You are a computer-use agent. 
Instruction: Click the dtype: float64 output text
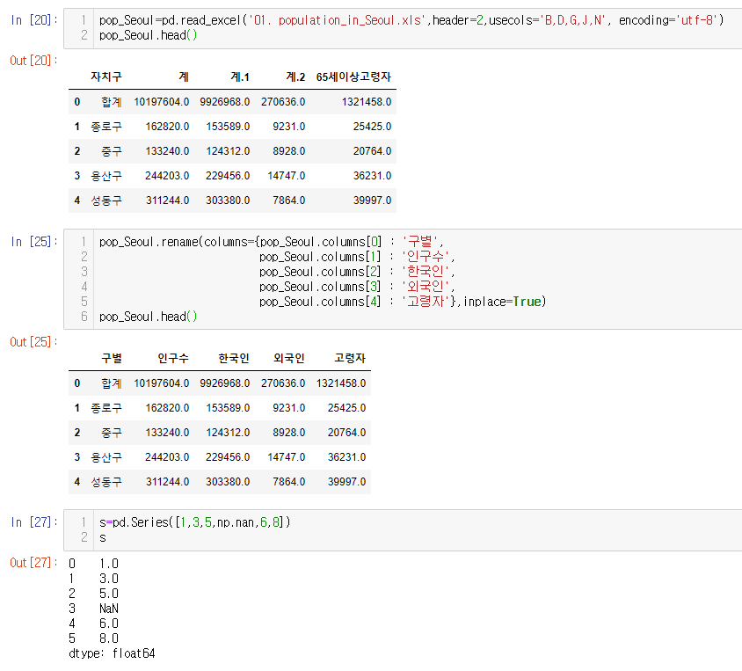(x=112, y=653)
